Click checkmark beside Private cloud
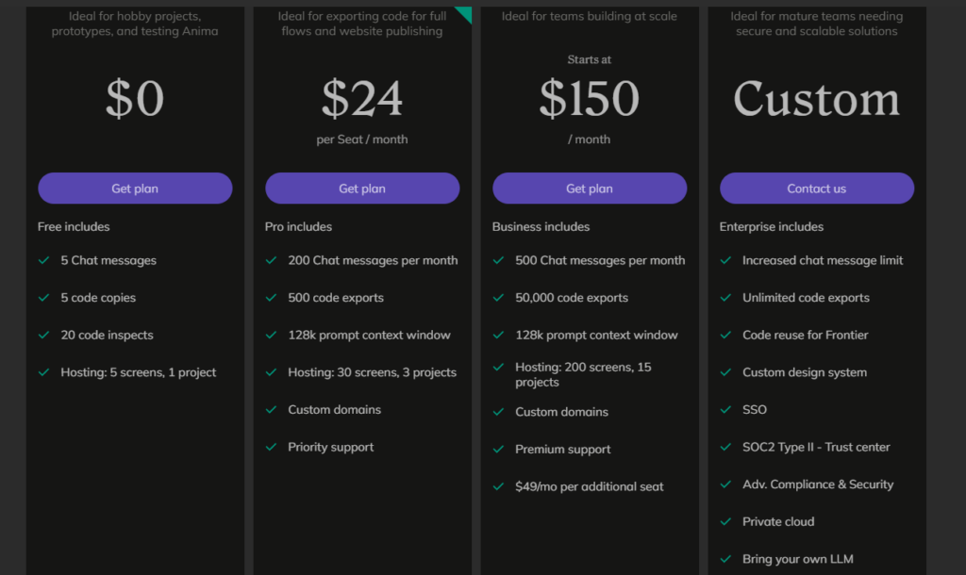 click(725, 522)
